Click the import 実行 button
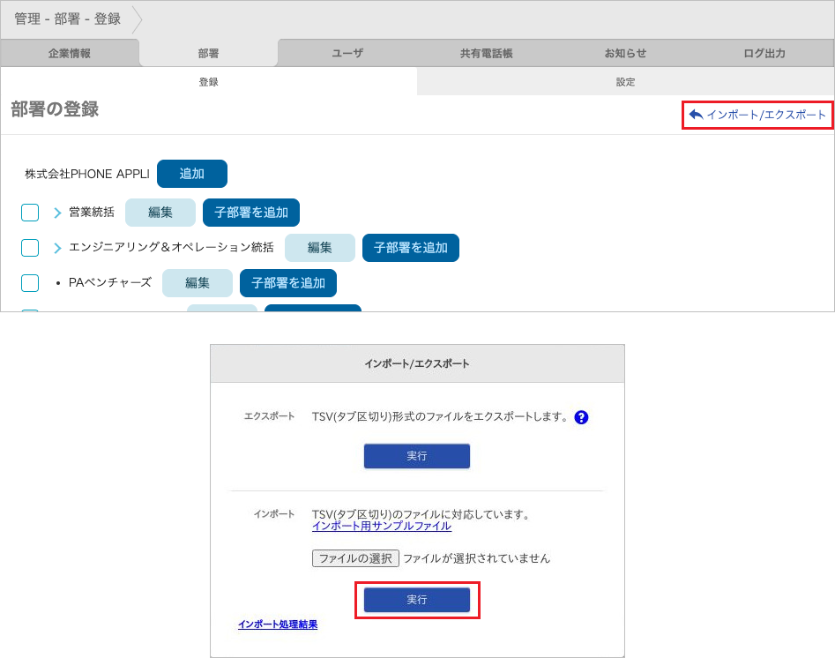Image resolution: width=835 pixels, height=658 pixels. (417, 600)
